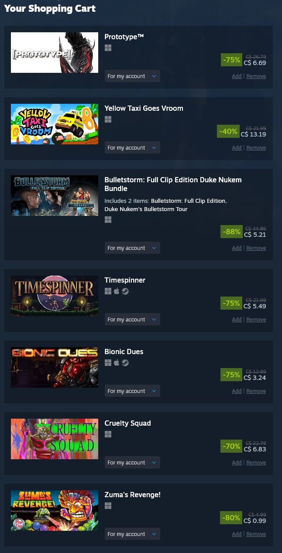282x553 pixels.
Task: Open the Bulletstorm: Full Clip Edition included item link
Action: [188, 201]
